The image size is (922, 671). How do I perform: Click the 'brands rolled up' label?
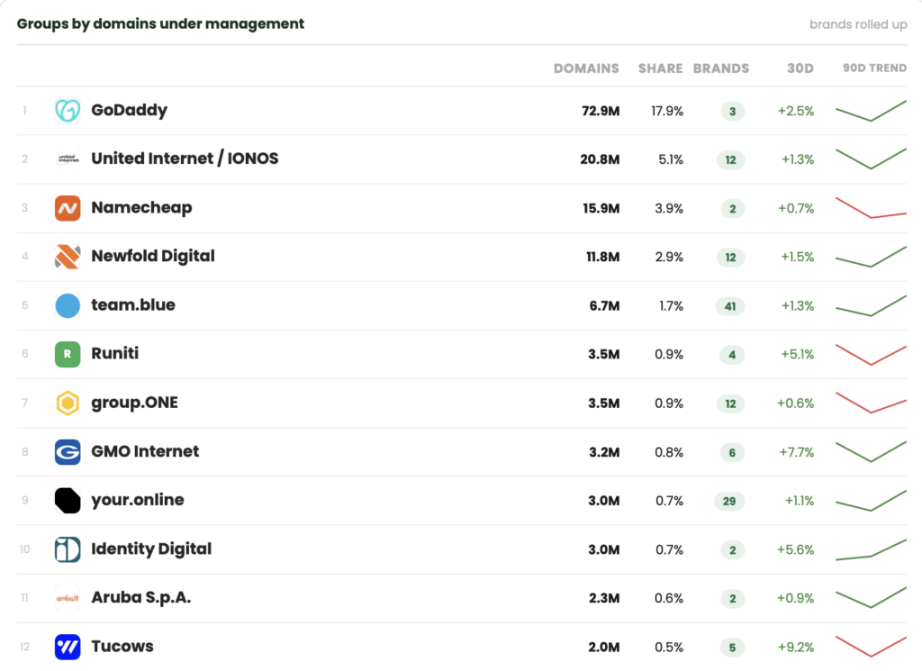coord(858,24)
